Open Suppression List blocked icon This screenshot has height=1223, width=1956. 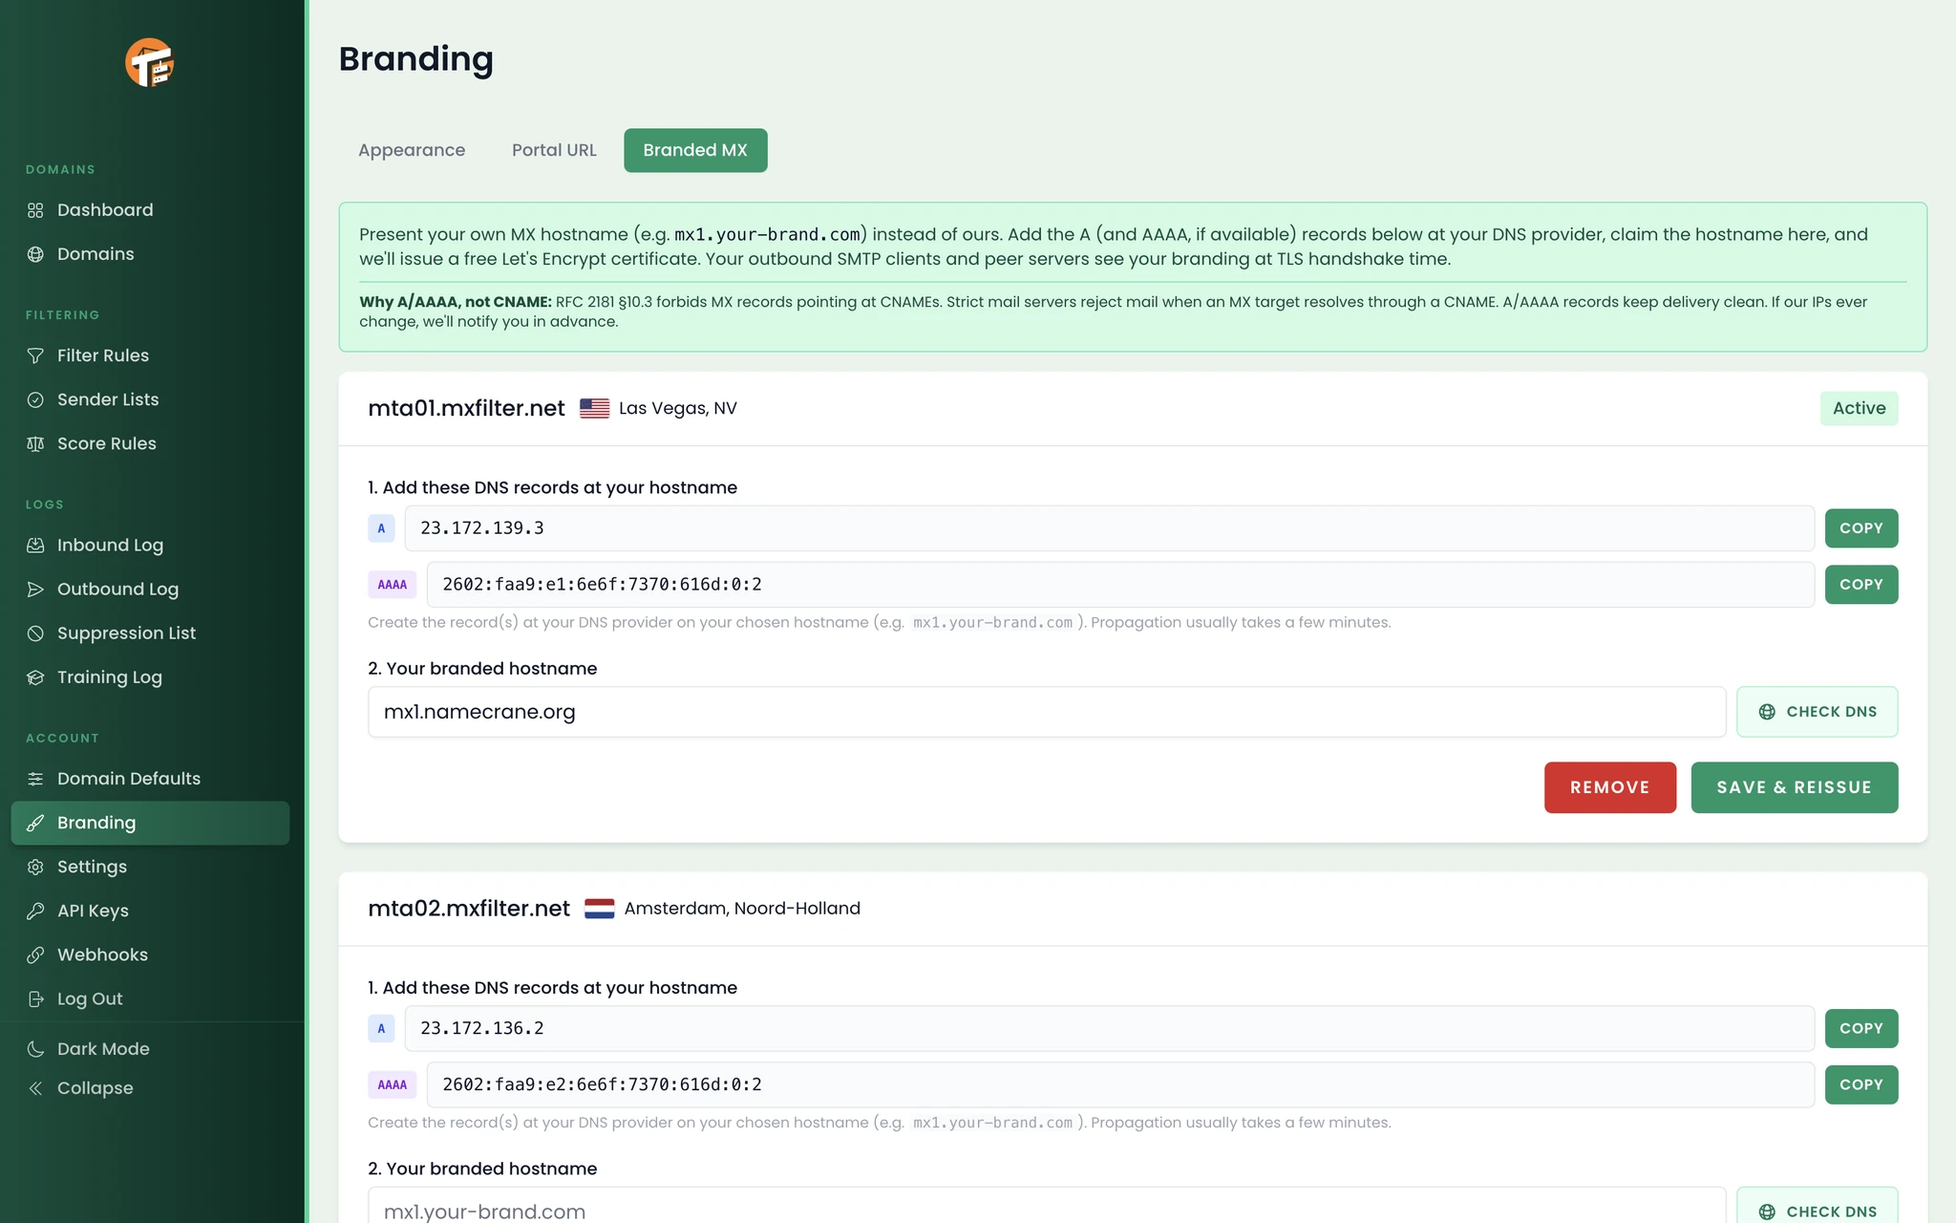click(35, 633)
